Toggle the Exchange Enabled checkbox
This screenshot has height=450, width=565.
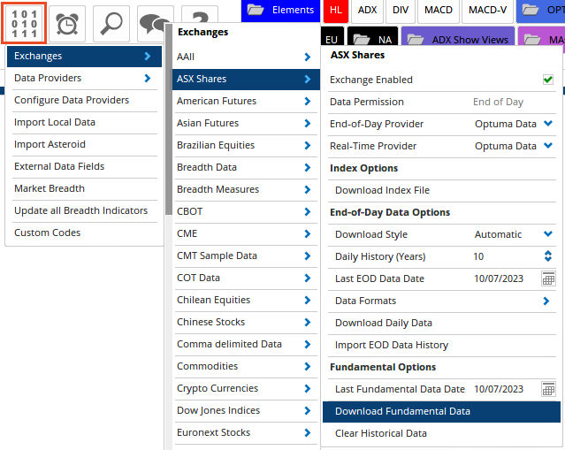tap(548, 80)
